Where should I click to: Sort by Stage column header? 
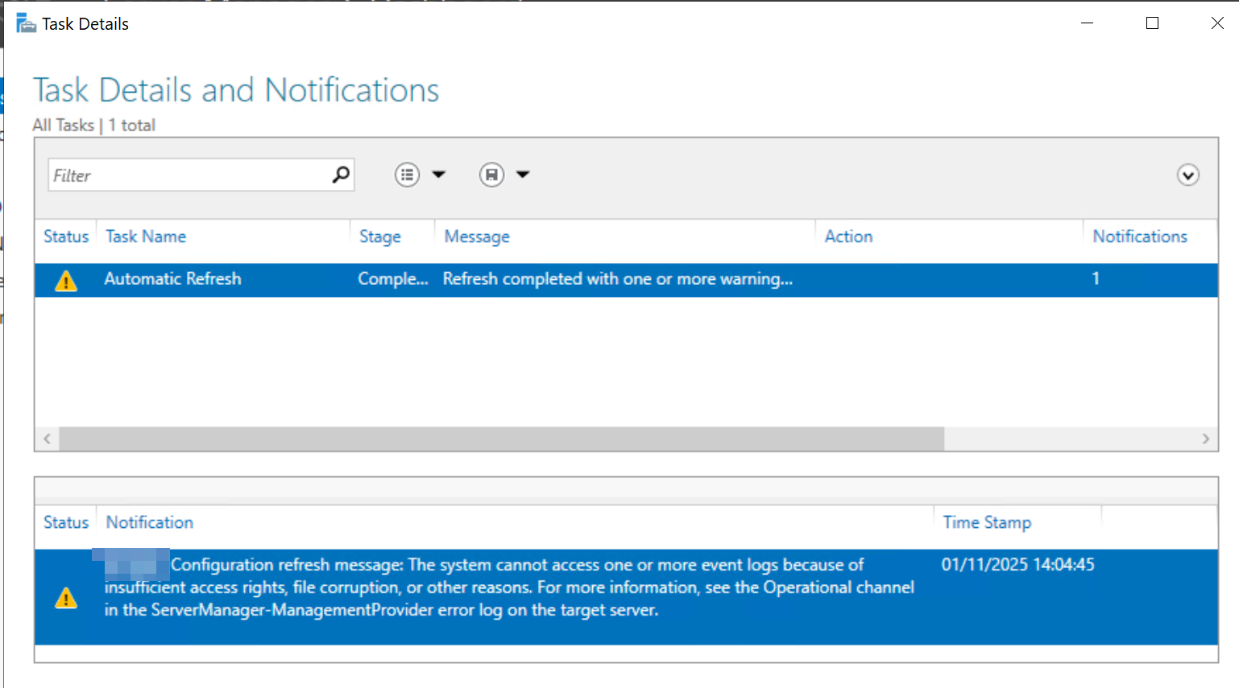point(380,237)
